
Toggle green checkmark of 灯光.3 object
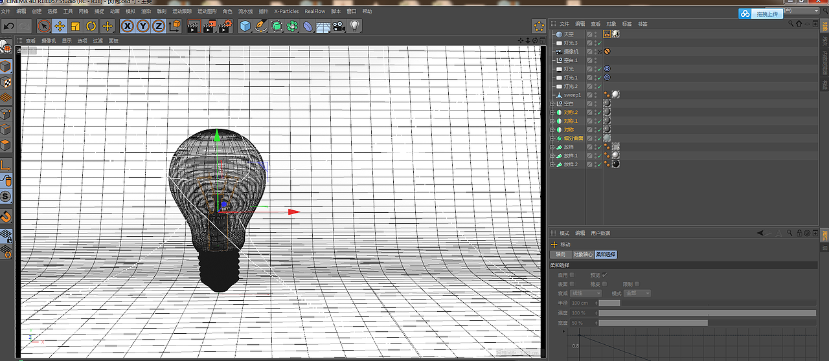[x=599, y=43]
